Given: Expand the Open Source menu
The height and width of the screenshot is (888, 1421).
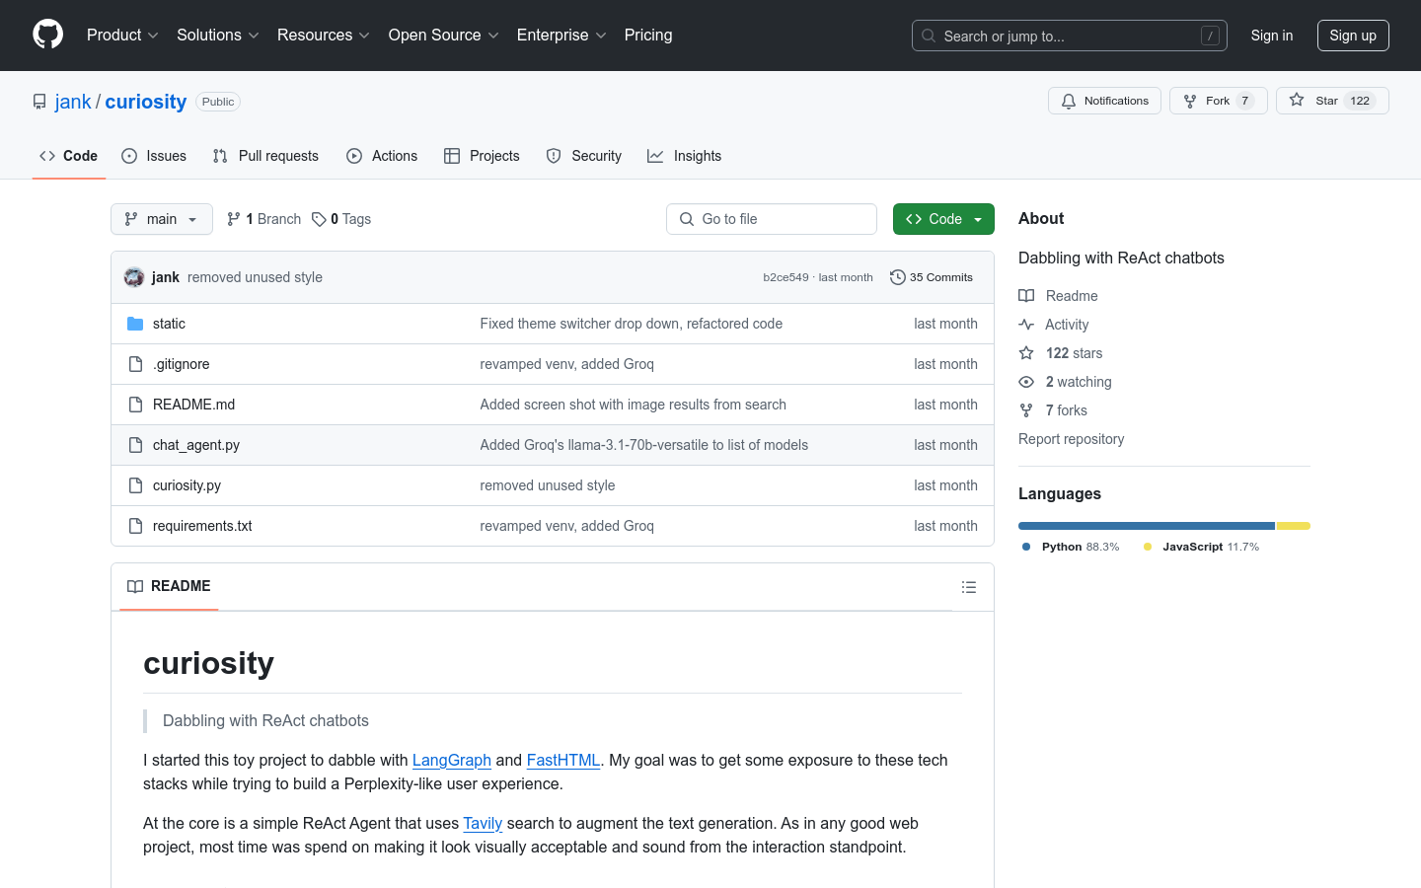Looking at the screenshot, I should tap(443, 36).
